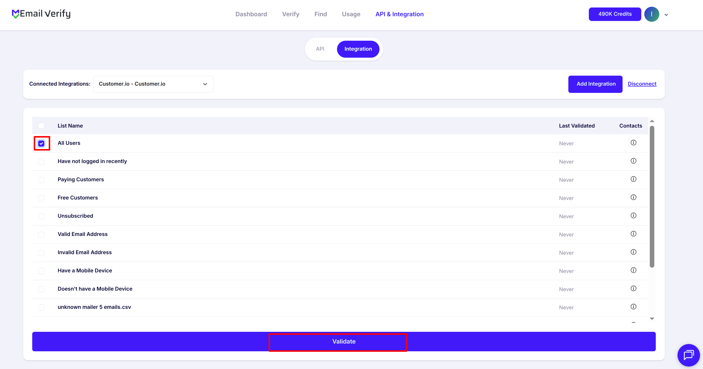
Task: Check the Paying Customers list
Action: pyautogui.click(x=41, y=180)
